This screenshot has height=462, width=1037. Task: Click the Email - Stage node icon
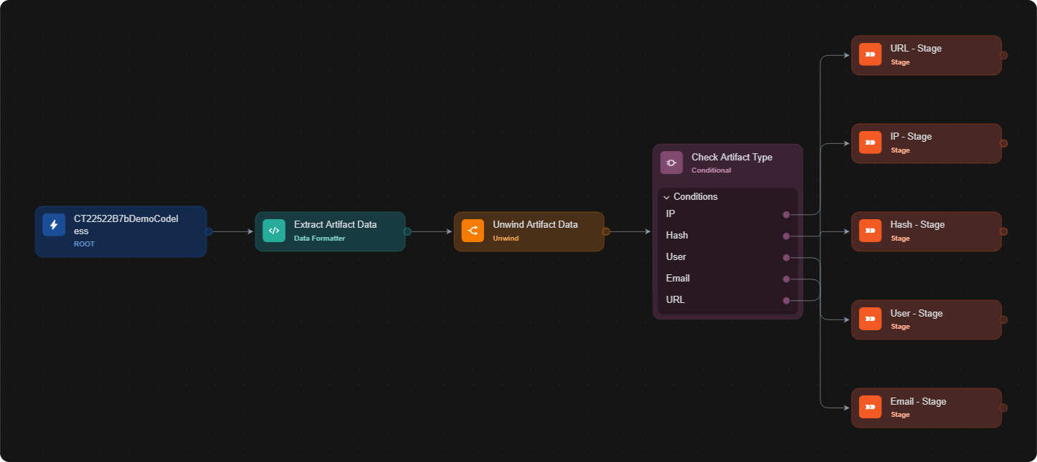pos(871,407)
